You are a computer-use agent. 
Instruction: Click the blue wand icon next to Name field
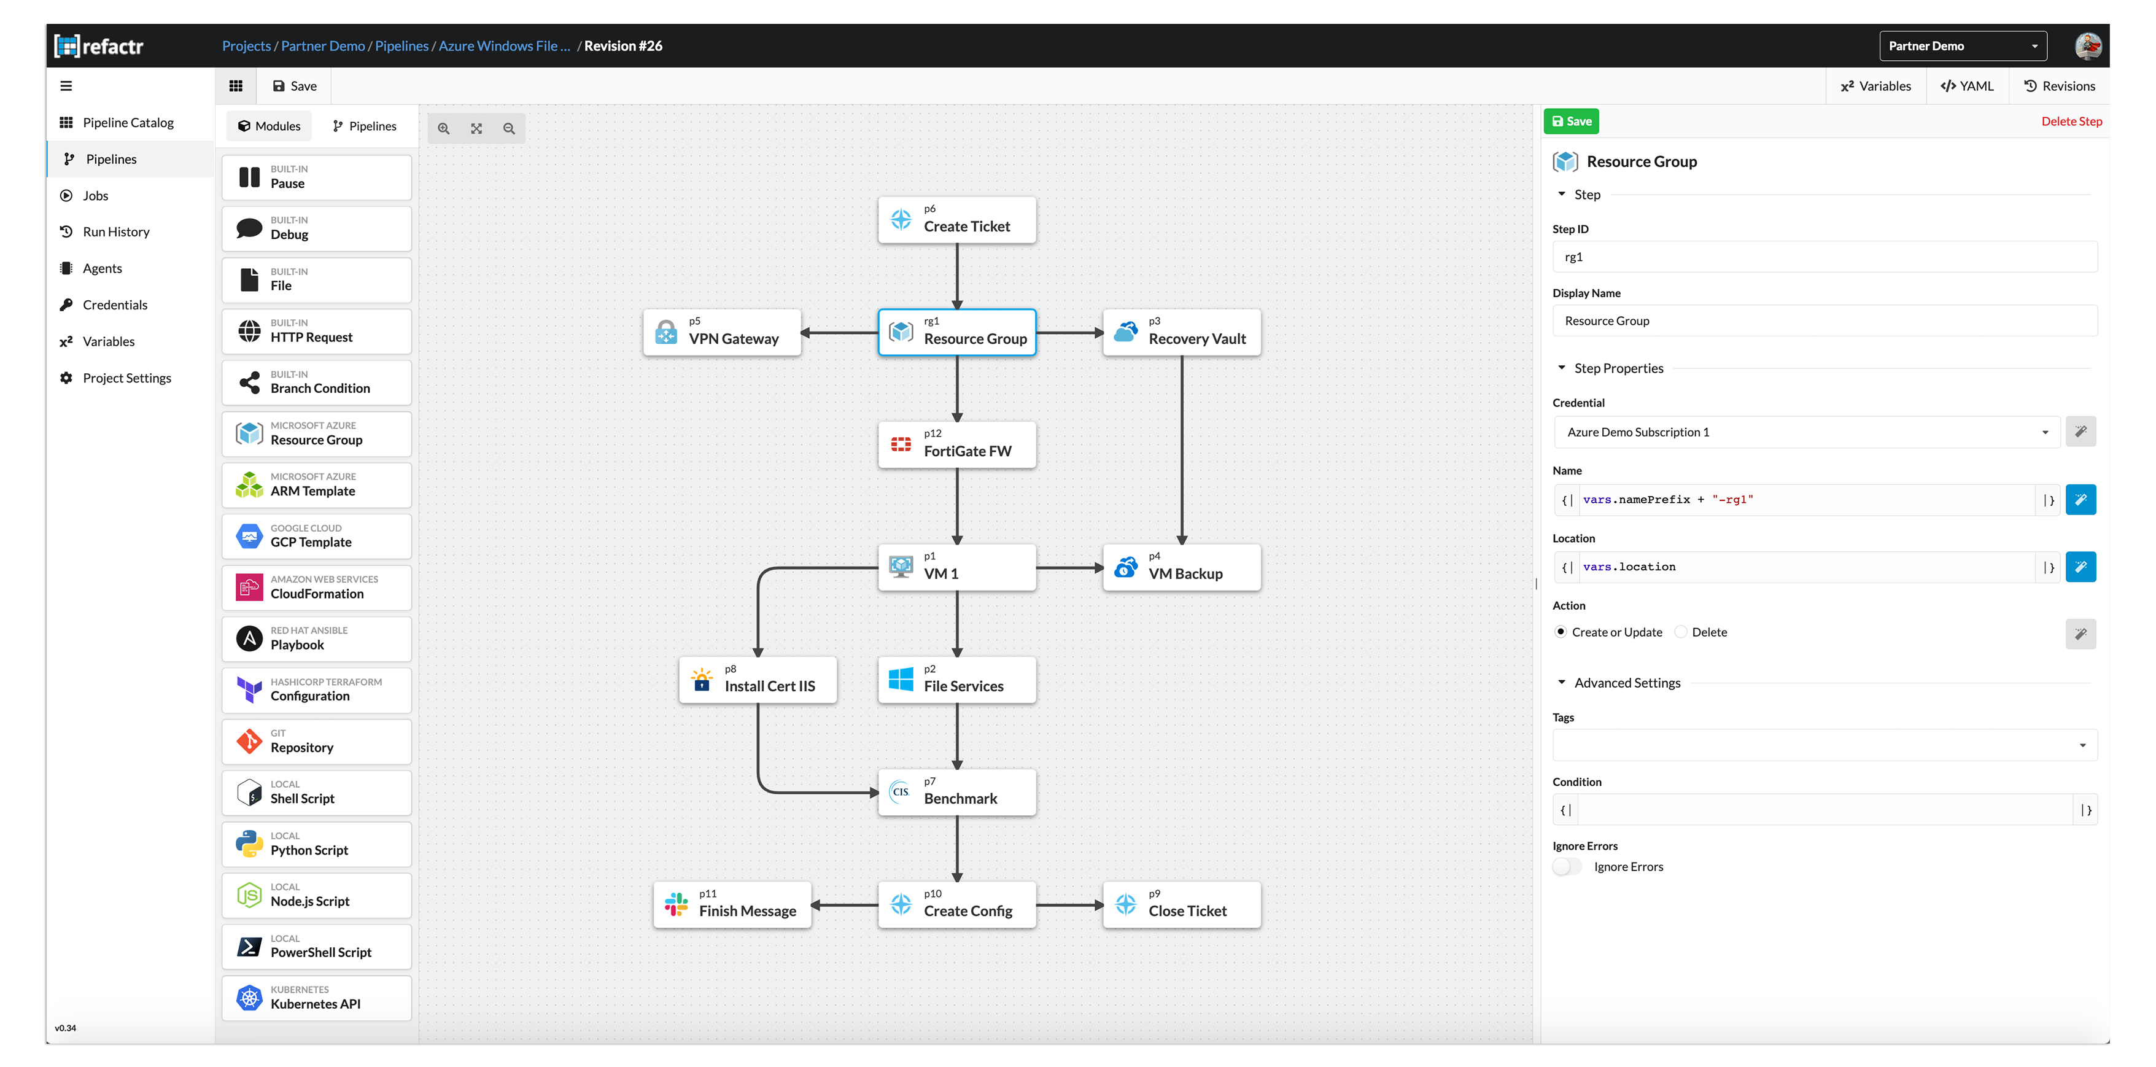[x=2080, y=500]
